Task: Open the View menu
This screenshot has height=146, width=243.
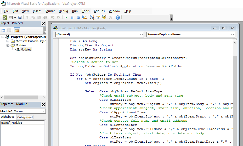Action: 25,11
